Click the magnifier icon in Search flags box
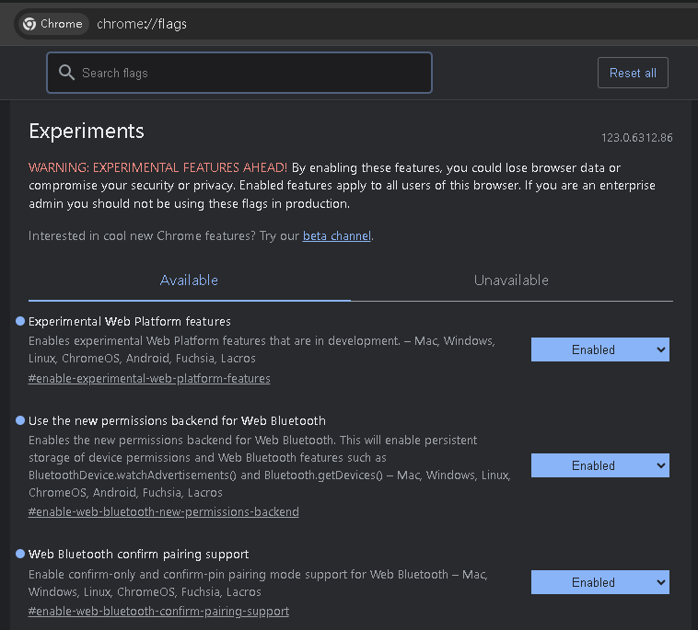This screenshot has width=698, height=630. pos(67,73)
